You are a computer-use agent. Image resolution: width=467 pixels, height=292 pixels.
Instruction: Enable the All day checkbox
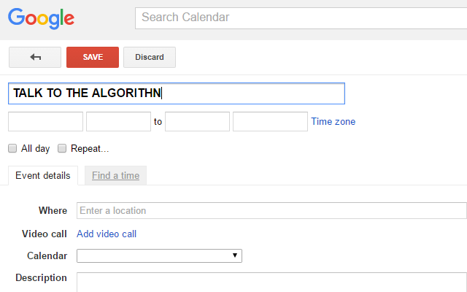click(x=12, y=148)
